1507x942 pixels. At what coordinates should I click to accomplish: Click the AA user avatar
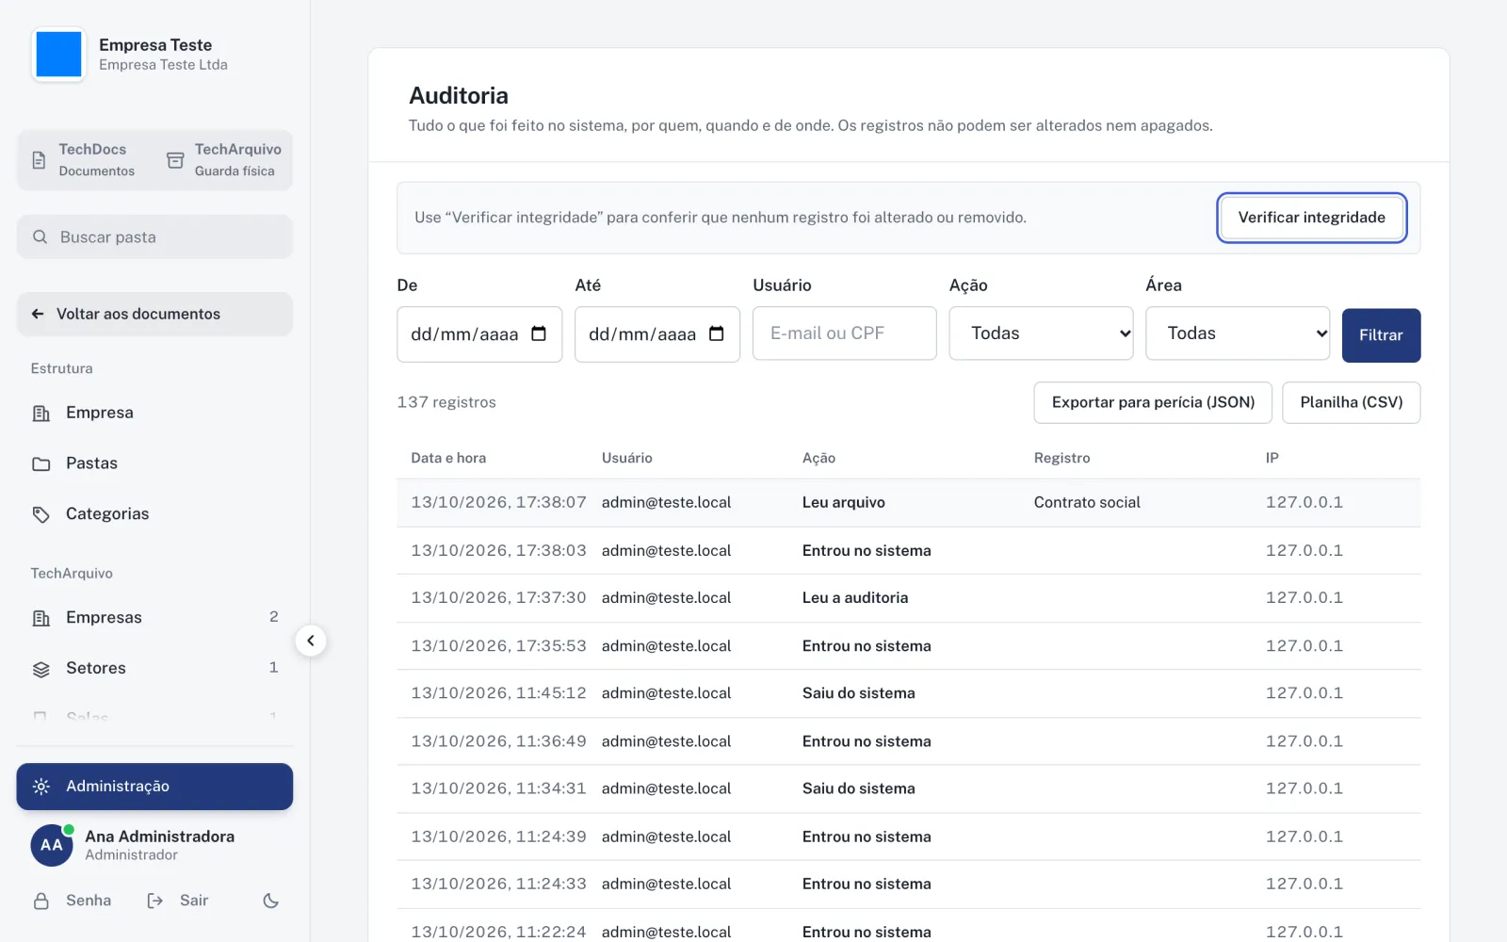pos(52,845)
